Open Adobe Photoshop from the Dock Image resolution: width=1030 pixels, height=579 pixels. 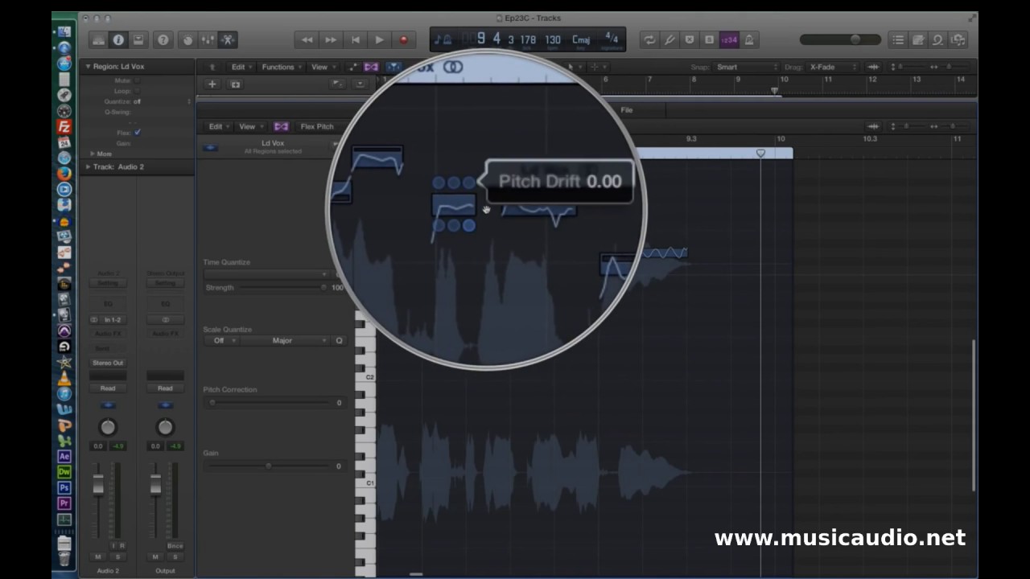click(64, 487)
